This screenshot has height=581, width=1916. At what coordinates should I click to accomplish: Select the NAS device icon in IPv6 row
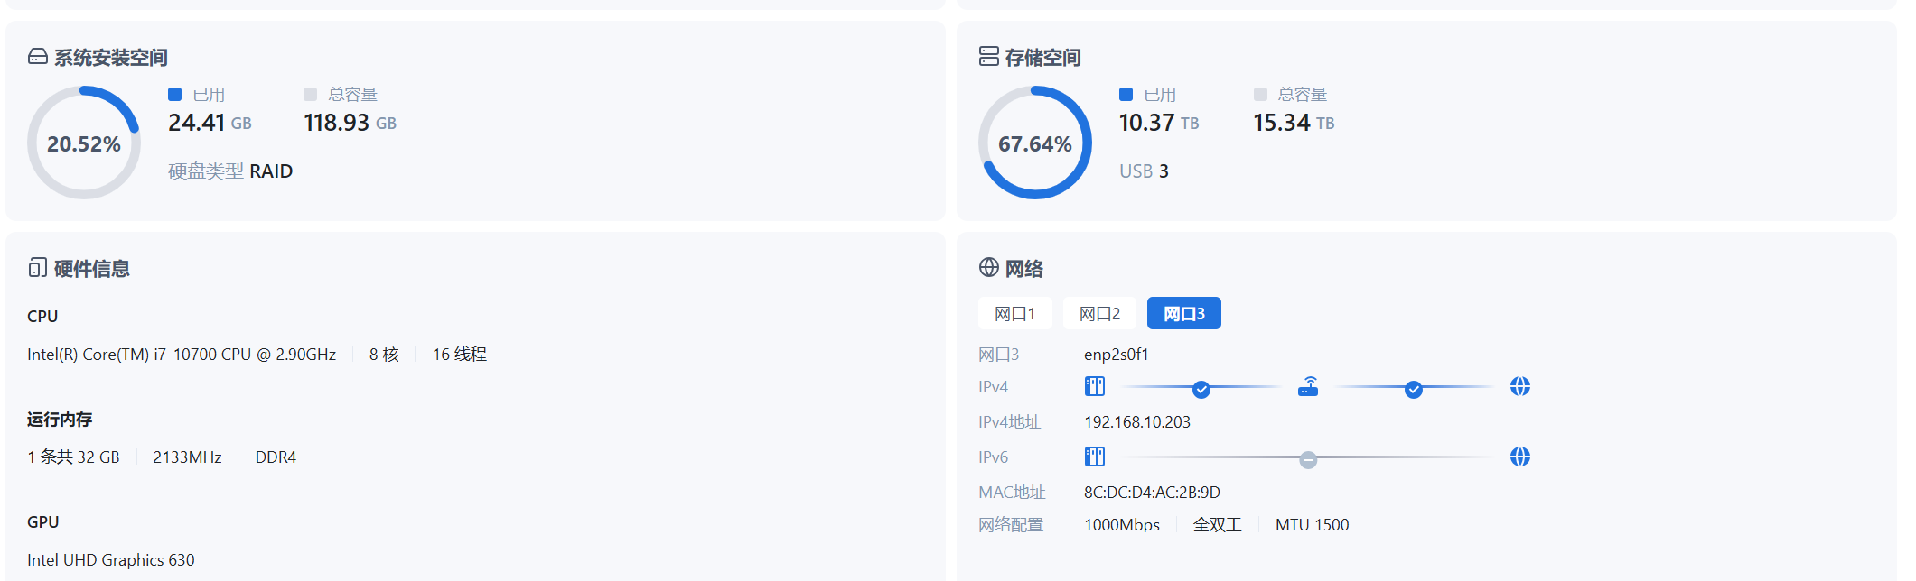pyautogui.click(x=1094, y=457)
